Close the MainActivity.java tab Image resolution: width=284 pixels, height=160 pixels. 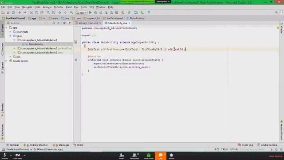[129, 23]
